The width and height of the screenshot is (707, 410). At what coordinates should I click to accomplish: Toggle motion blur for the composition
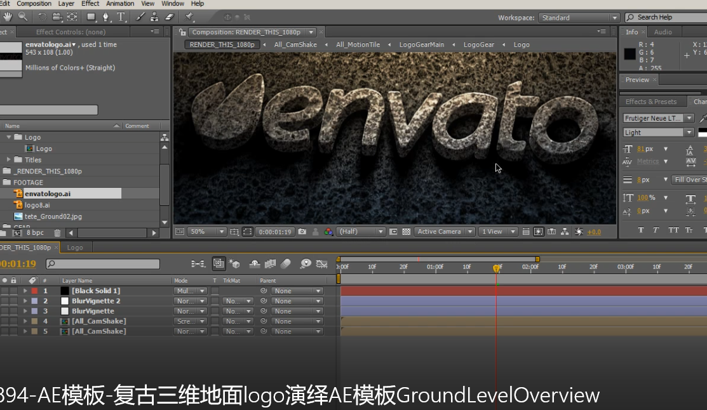pyautogui.click(x=286, y=263)
